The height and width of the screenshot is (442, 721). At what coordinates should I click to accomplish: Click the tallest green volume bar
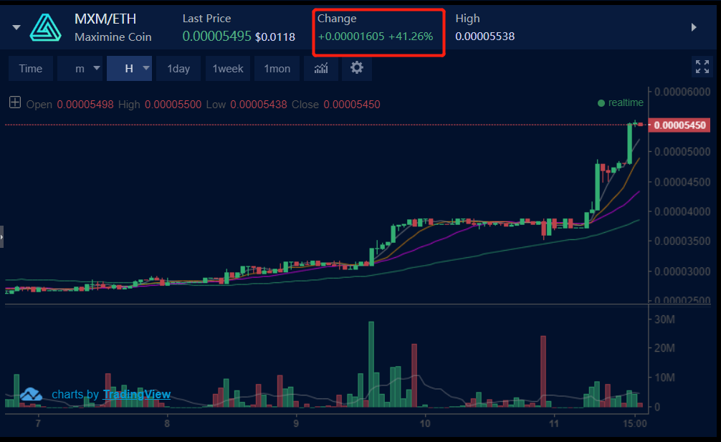point(371,365)
